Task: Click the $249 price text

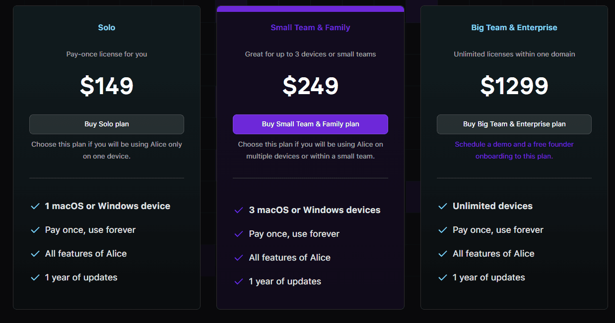Action: click(310, 86)
